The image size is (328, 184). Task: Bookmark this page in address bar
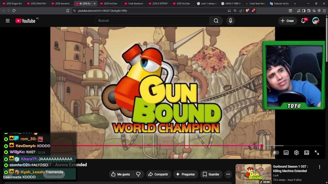pyautogui.click(x=68, y=11)
